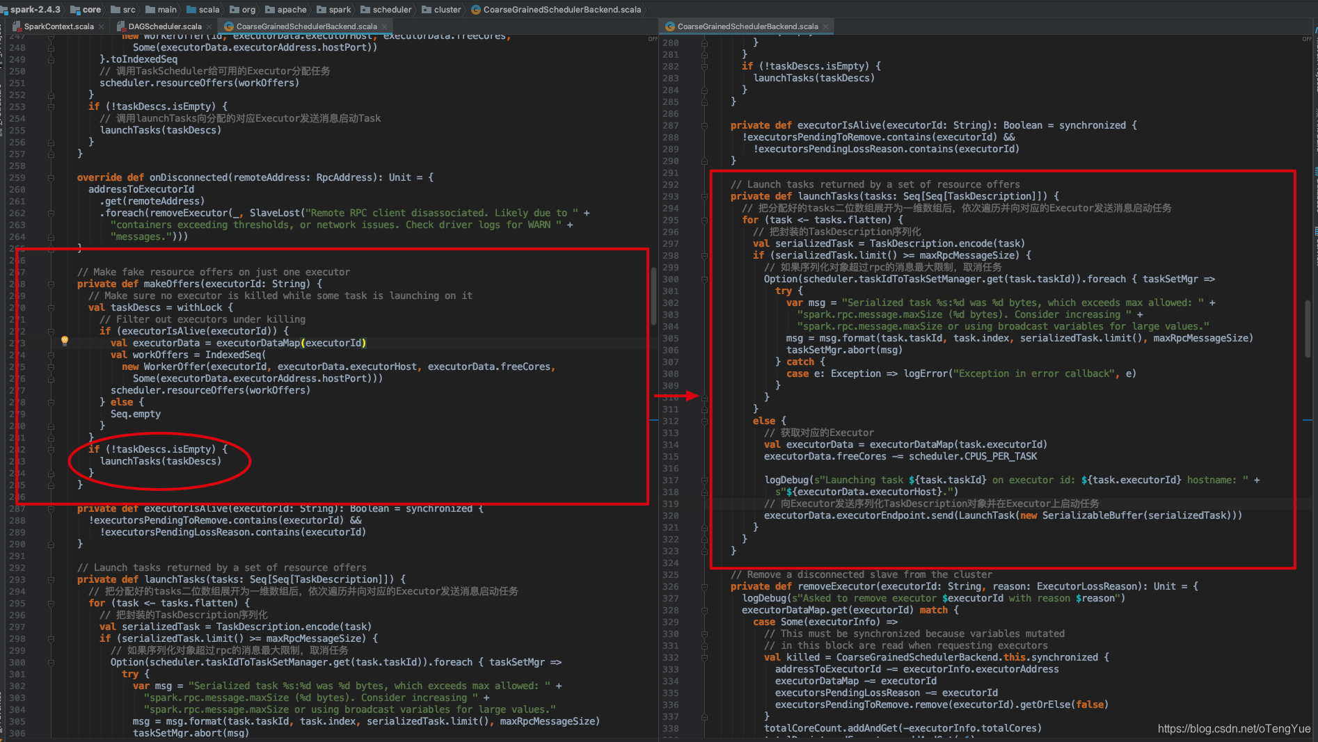The height and width of the screenshot is (742, 1318).
Task: Click the CoarseGrainedSchedulerBackend.scala file breadcrumb
Action: coord(556,9)
